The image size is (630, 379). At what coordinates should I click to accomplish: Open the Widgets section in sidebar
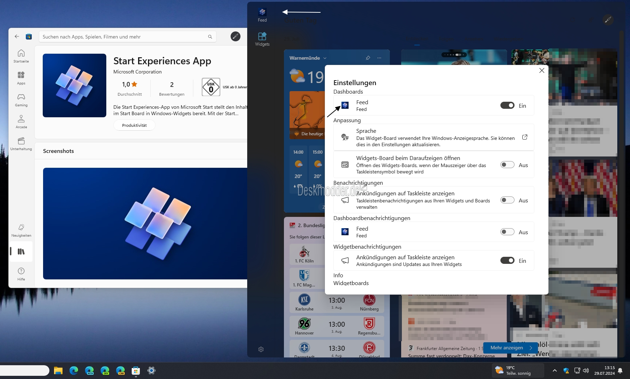tap(262, 39)
